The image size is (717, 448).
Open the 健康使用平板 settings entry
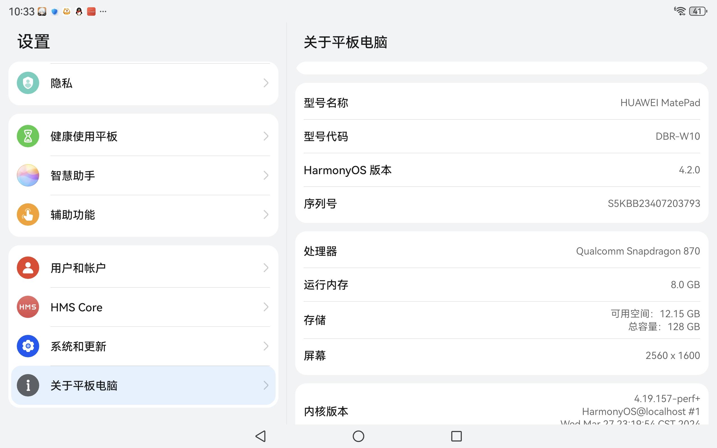(x=143, y=136)
